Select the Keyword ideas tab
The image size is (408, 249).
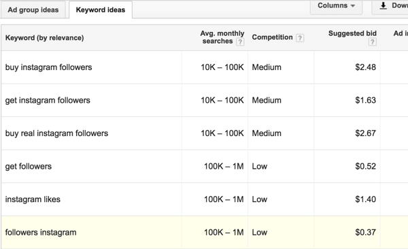click(101, 10)
